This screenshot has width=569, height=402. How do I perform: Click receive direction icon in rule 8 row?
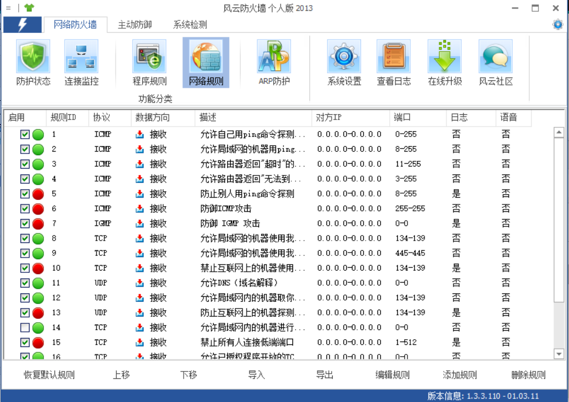point(140,238)
